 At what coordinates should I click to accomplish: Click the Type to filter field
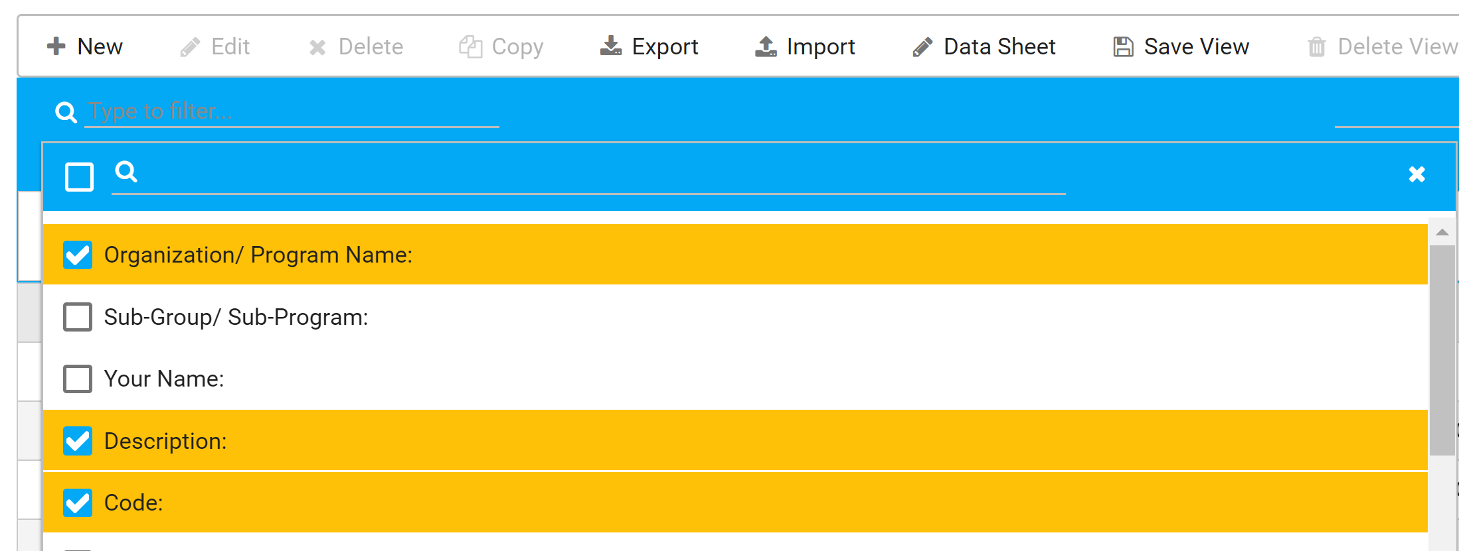(x=292, y=111)
